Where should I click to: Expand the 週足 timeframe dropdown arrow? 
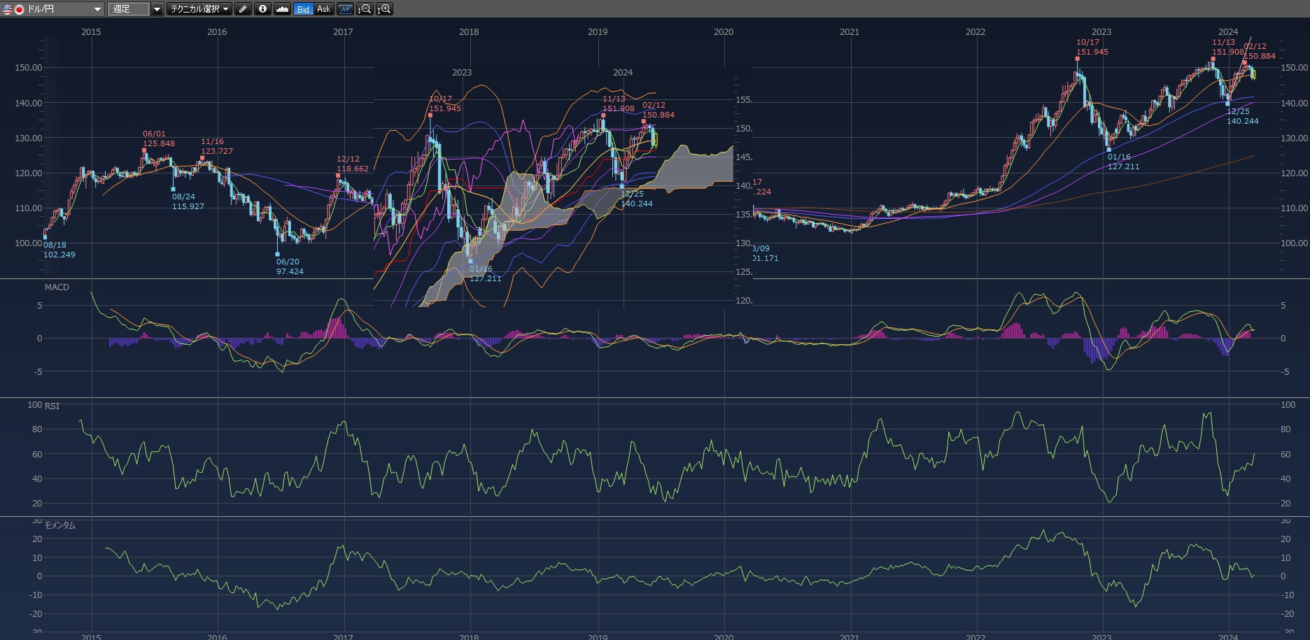click(157, 9)
